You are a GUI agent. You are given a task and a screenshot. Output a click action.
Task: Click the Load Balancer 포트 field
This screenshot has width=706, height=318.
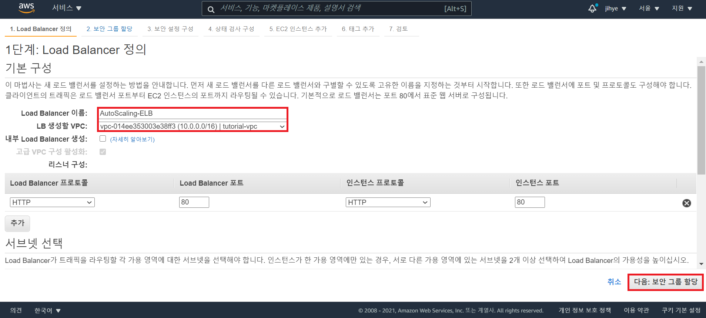(x=194, y=202)
